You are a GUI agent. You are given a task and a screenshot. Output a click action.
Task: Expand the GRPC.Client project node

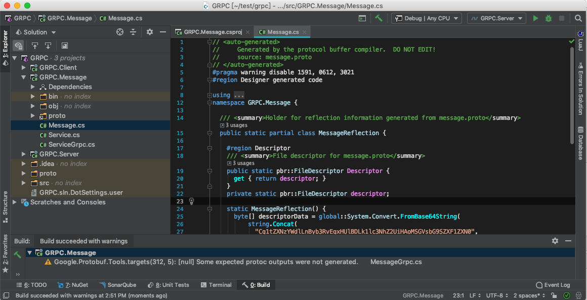click(24, 68)
